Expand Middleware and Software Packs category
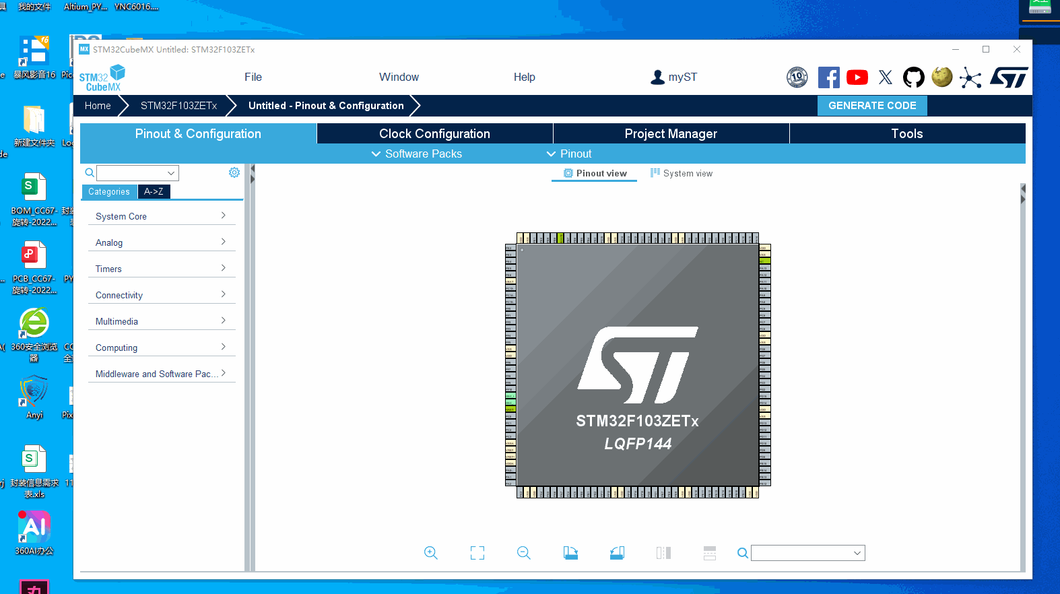The height and width of the screenshot is (594, 1060). pos(162,374)
